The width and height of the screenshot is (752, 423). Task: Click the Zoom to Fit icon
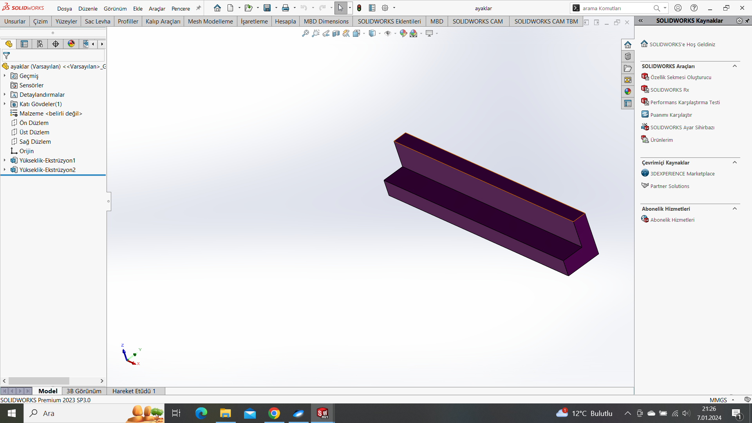(x=305, y=34)
